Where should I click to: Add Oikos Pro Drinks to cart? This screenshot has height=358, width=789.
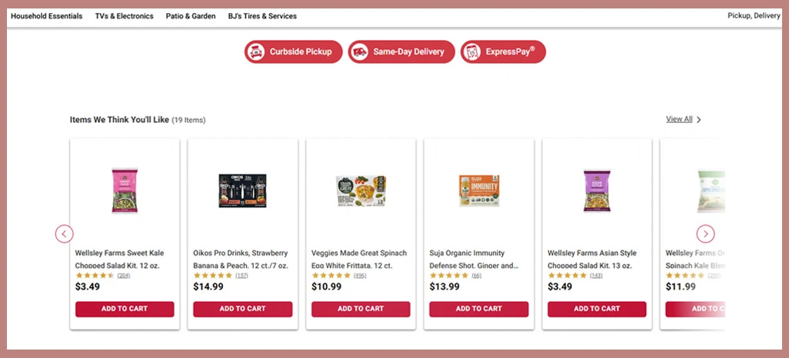(242, 309)
